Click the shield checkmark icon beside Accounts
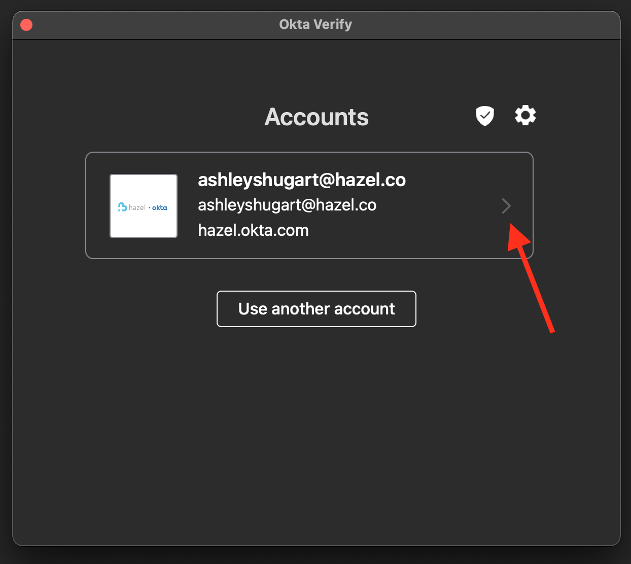Image resolution: width=631 pixels, height=564 pixels. [x=485, y=116]
